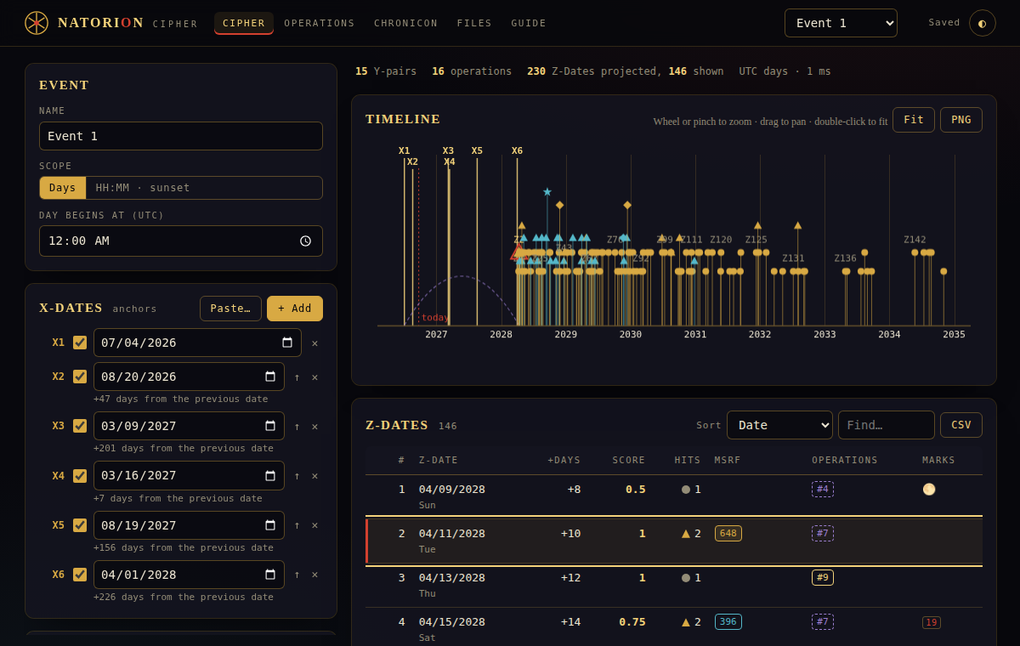The height and width of the screenshot is (646, 1020).
Task: Add a new X-date anchor
Action: tap(295, 309)
